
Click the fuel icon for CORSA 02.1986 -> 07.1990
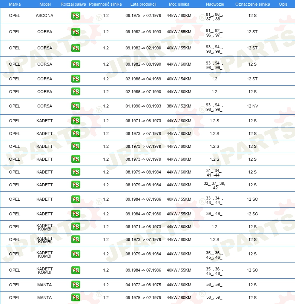pos(76,92)
